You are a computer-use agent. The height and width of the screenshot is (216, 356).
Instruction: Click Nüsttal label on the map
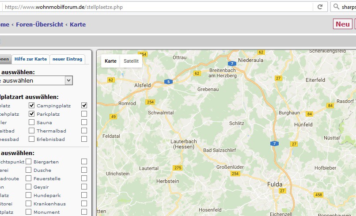[x=332, y=138]
